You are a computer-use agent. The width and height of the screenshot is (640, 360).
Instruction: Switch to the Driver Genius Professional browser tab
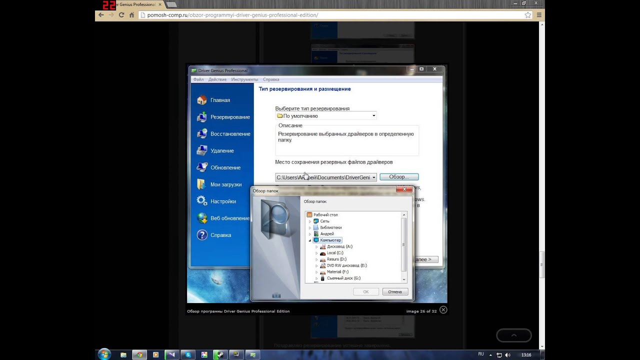coord(135,4)
